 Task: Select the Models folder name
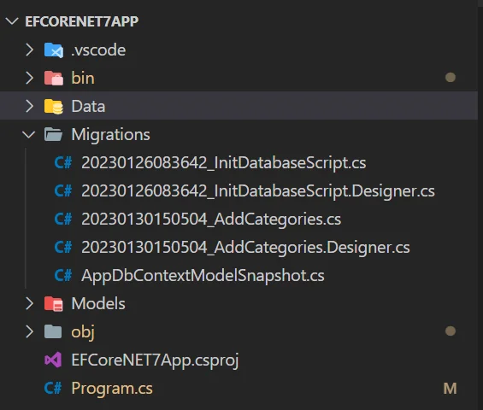pos(98,304)
